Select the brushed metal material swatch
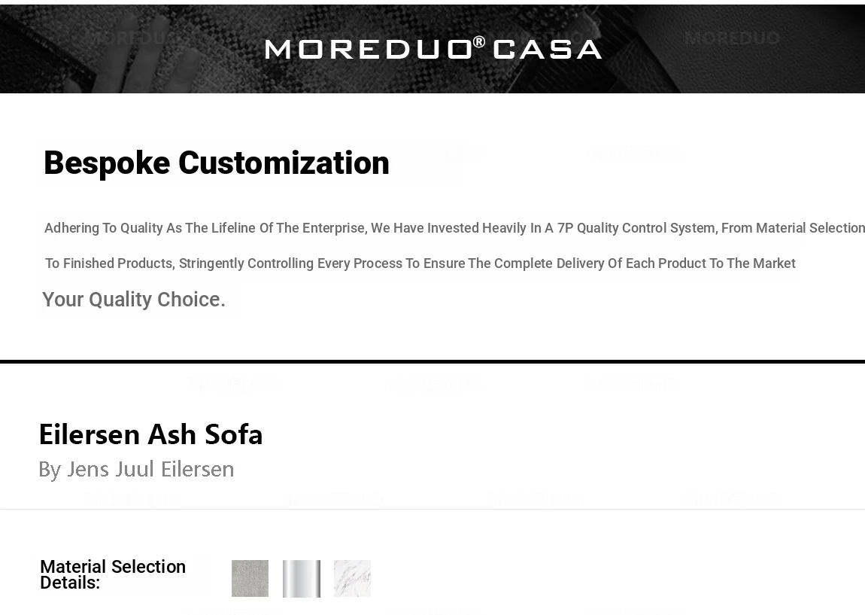865x615 pixels. [x=302, y=578]
